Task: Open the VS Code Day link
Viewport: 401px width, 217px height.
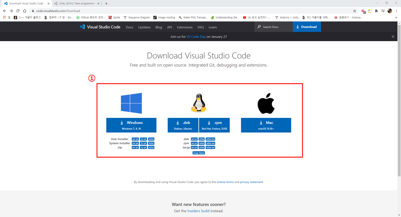Action: 196,37
